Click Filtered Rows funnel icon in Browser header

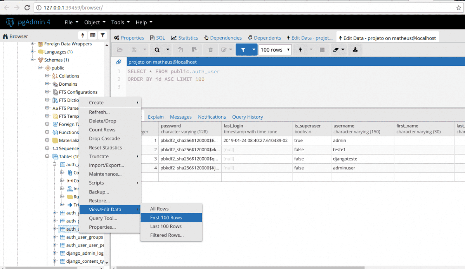tap(102, 35)
